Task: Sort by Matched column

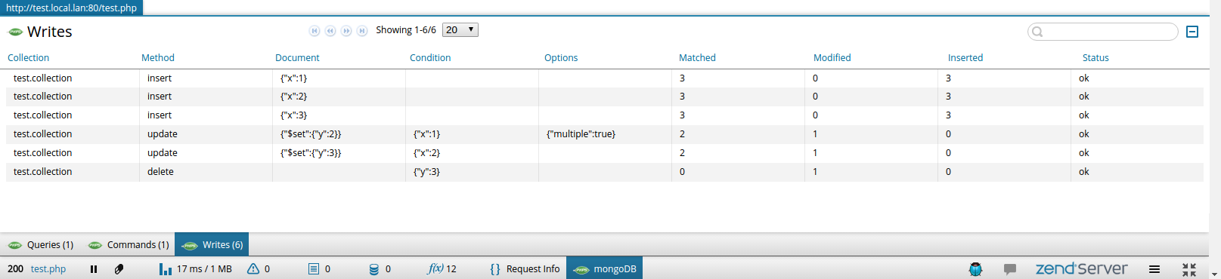Action: (697, 58)
